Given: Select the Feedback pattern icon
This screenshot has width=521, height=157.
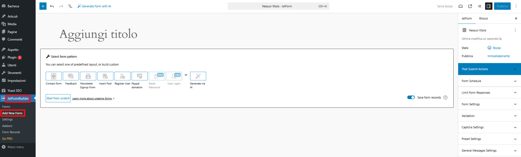Looking at the screenshot, I should click(71, 76).
